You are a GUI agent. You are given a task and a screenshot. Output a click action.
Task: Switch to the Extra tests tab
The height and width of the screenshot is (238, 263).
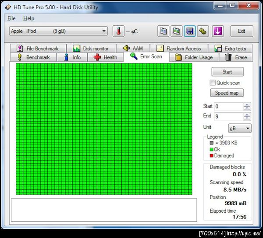tap(230, 49)
